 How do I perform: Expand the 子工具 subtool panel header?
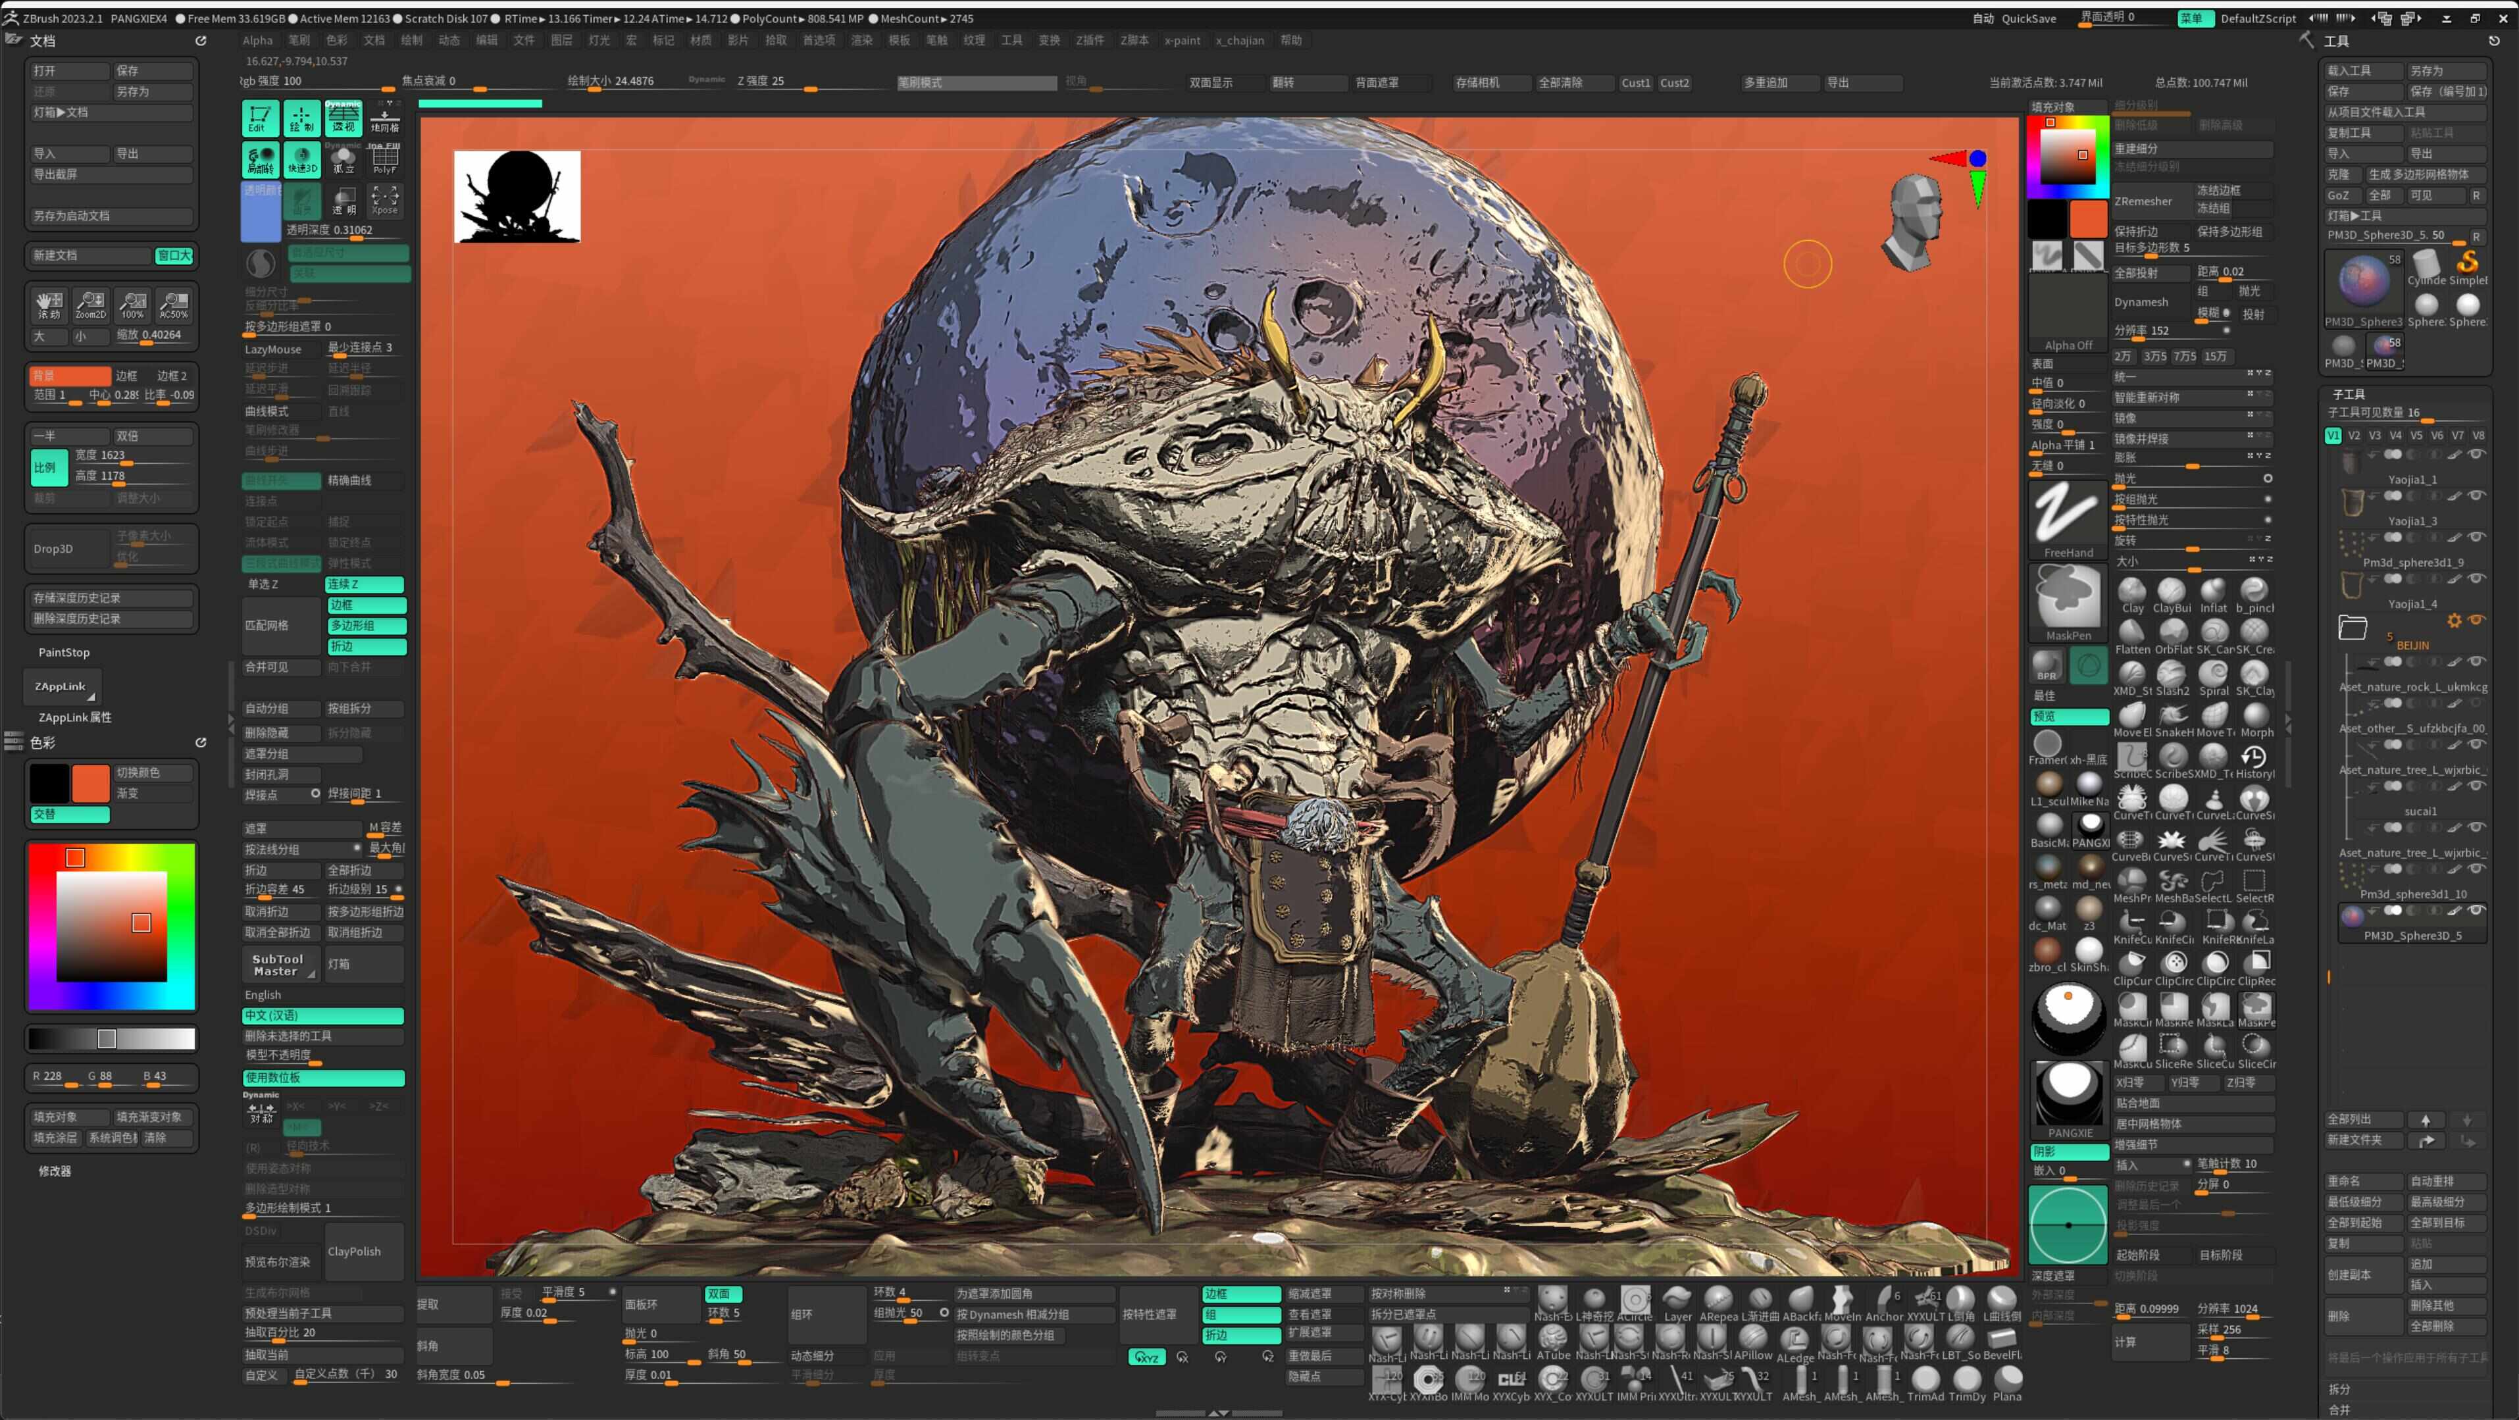click(2349, 394)
